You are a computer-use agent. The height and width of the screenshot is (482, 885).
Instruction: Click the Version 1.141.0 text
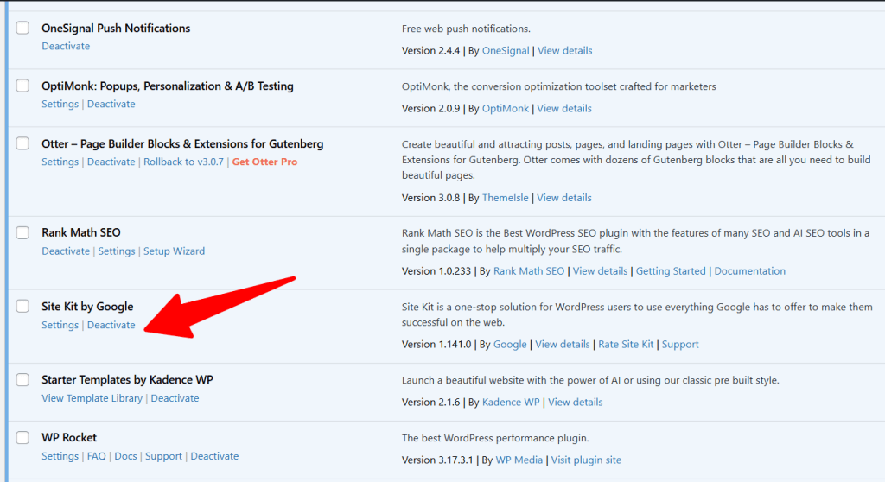436,345
